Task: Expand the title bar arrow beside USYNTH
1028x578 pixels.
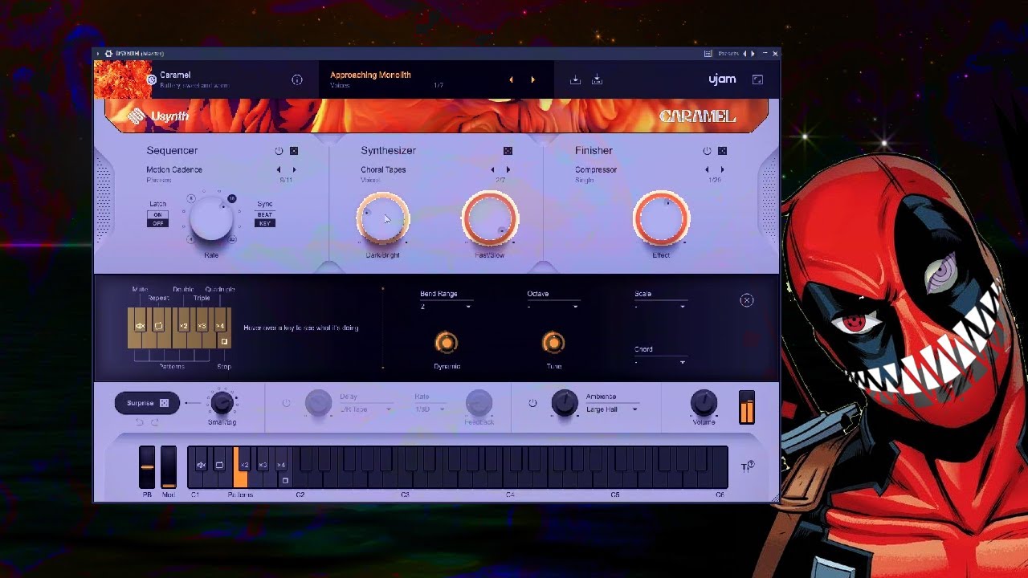Action: pos(98,54)
